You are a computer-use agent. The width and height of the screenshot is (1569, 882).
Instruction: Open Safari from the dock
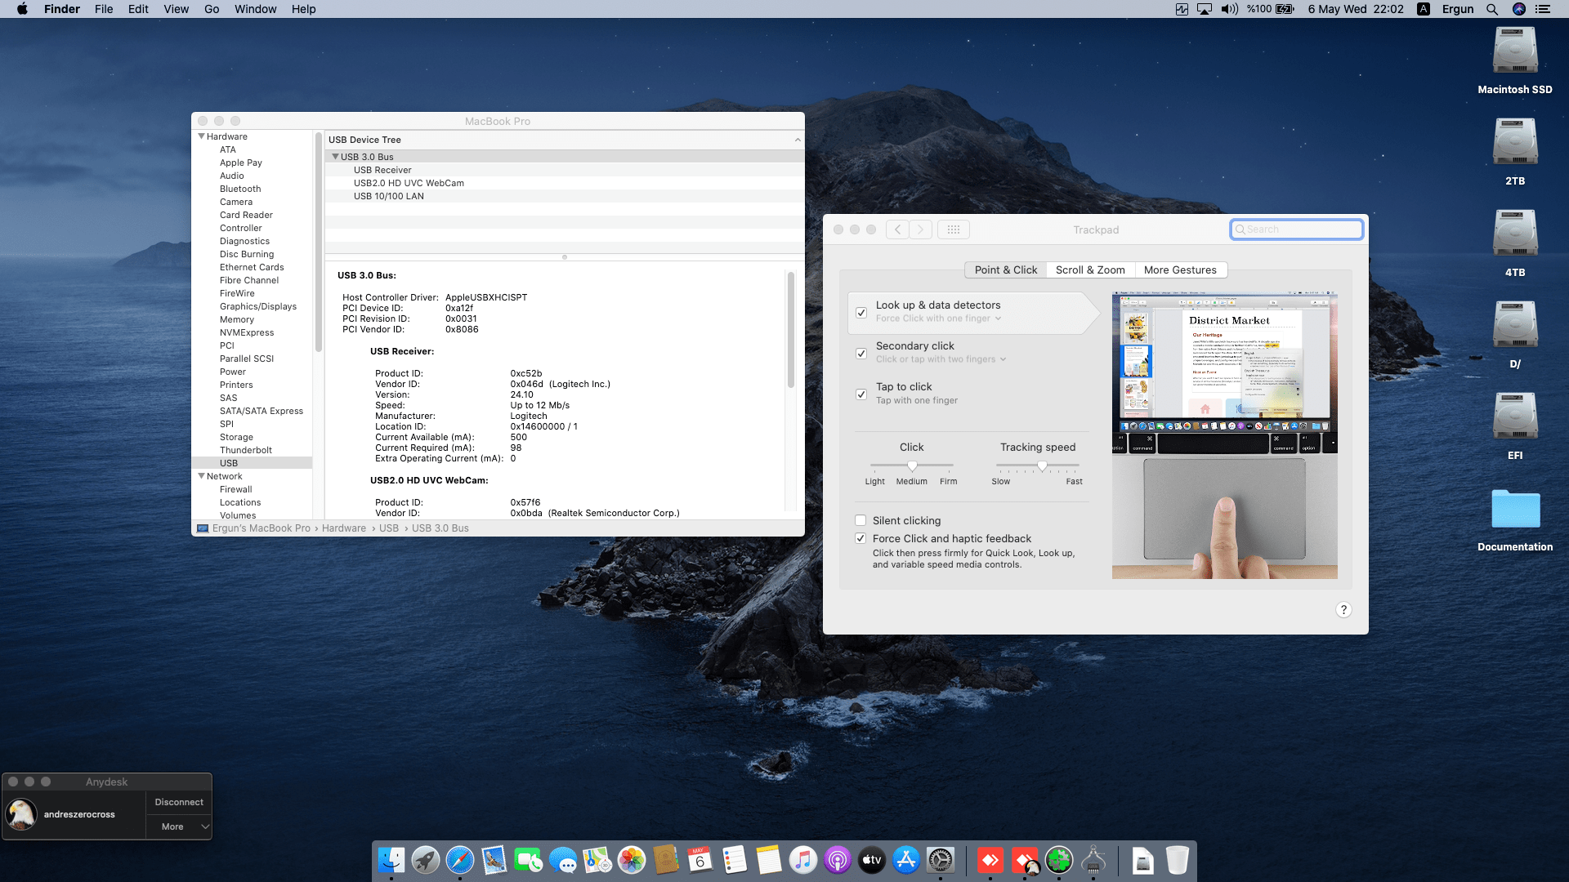point(460,860)
